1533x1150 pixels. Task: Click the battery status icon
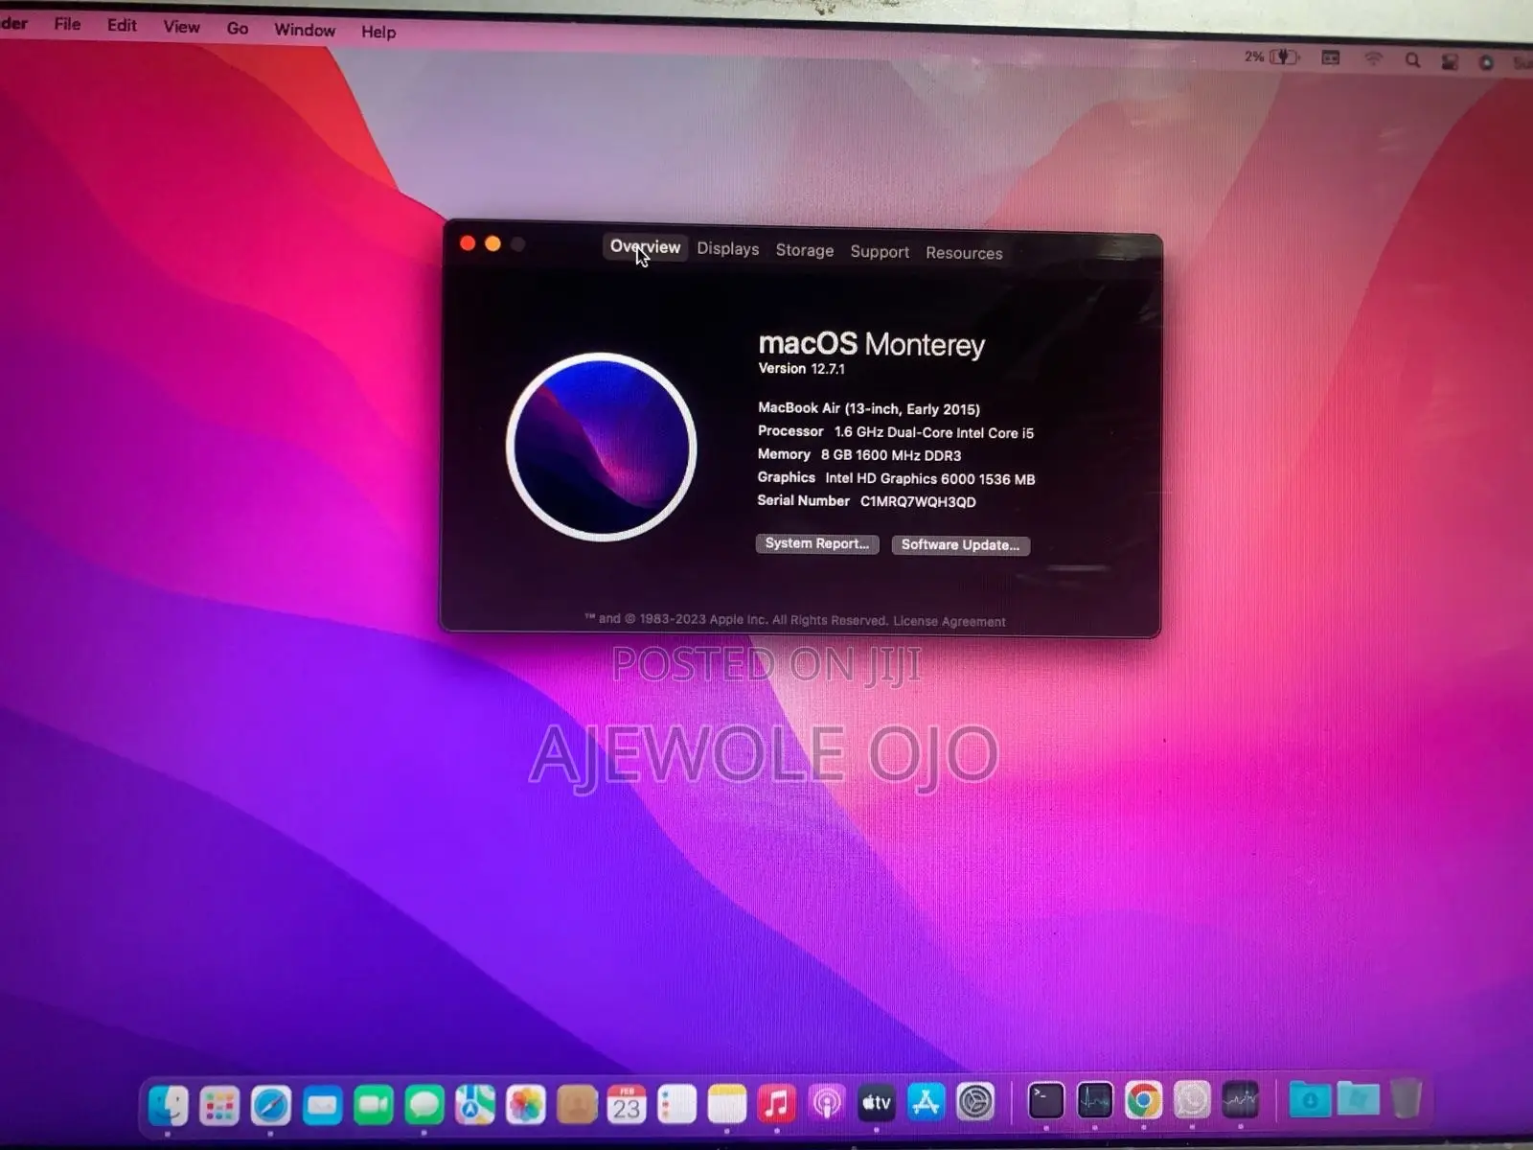[x=1285, y=57]
